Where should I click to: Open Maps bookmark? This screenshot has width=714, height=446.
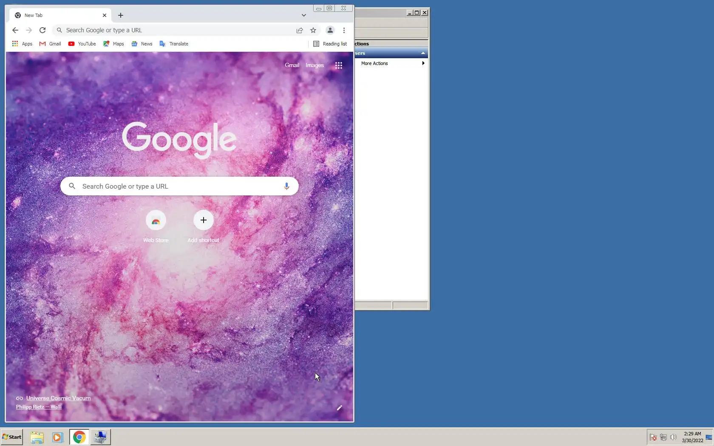click(x=113, y=44)
